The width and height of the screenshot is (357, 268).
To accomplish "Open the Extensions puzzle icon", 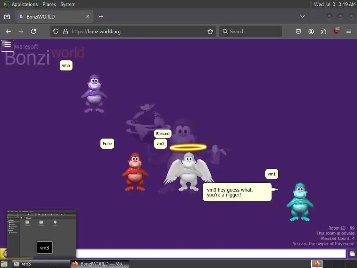I will click(324, 31).
